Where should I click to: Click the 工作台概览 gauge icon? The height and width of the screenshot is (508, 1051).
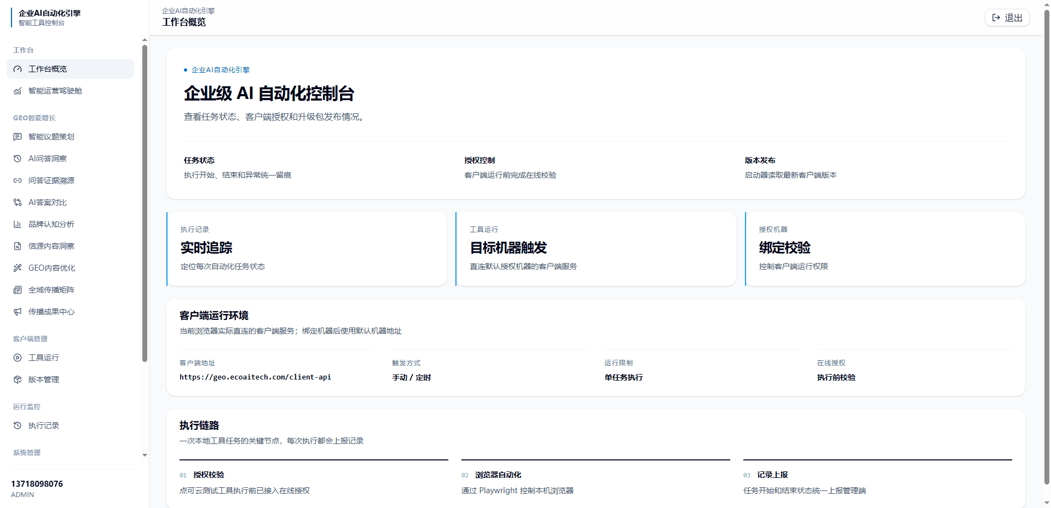pyautogui.click(x=18, y=69)
